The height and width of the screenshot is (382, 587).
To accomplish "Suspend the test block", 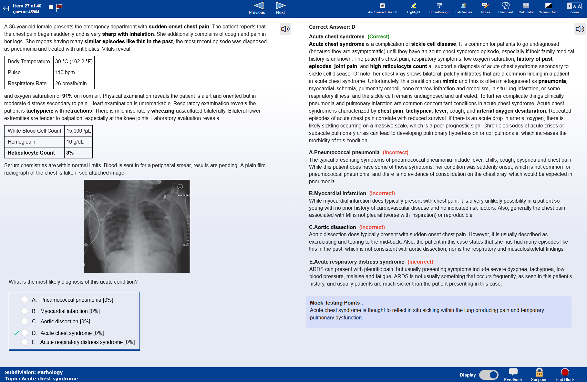I will click(x=539, y=375).
